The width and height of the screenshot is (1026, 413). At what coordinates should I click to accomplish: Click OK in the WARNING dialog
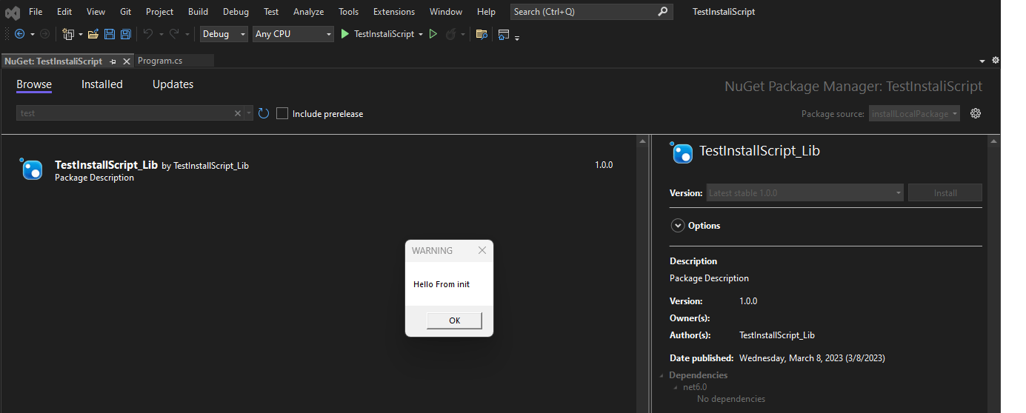pyautogui.click(x=454, y=320)
